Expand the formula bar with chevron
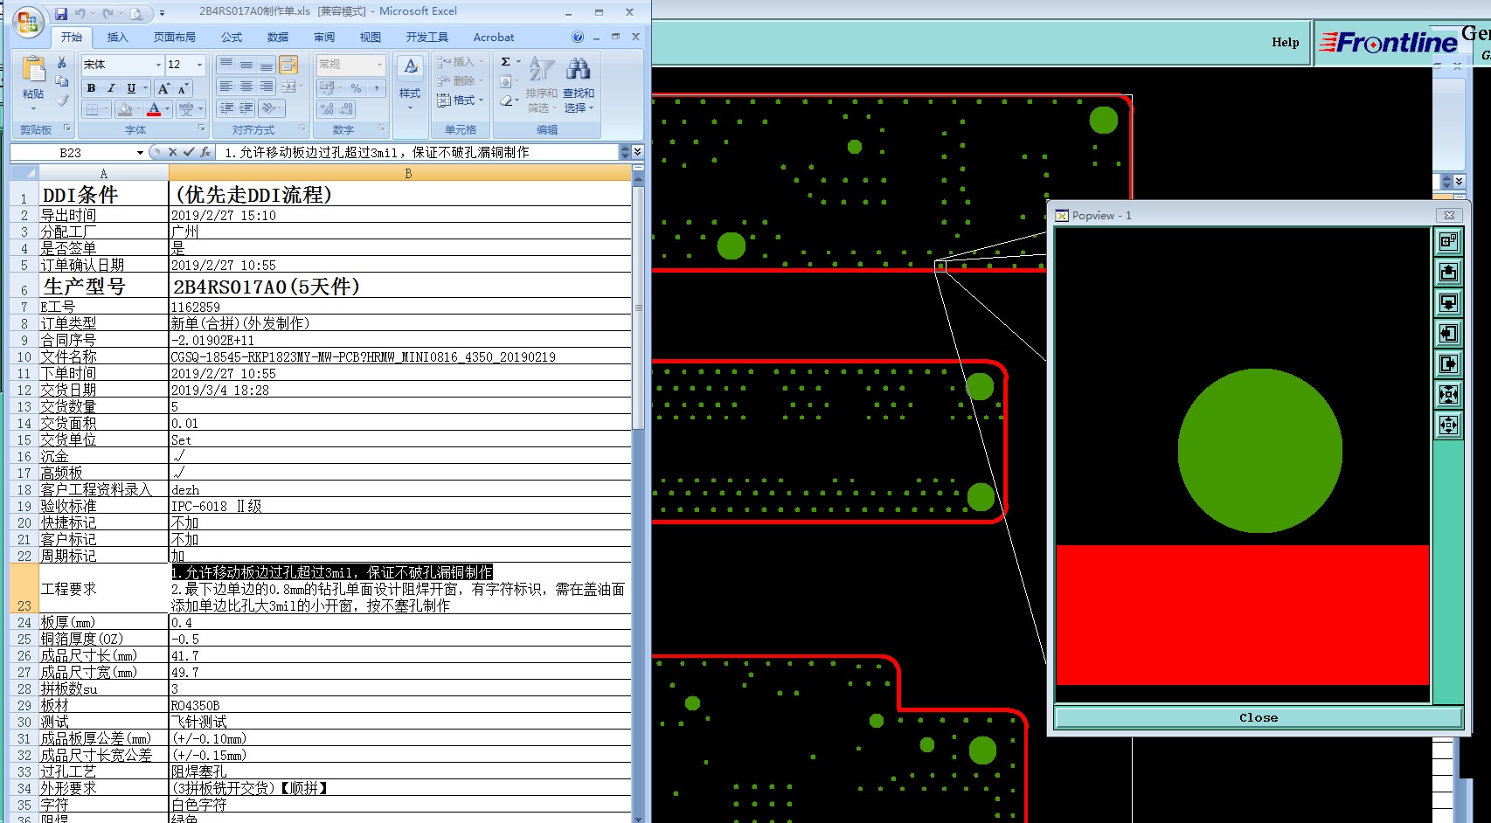 coord(638,152)
